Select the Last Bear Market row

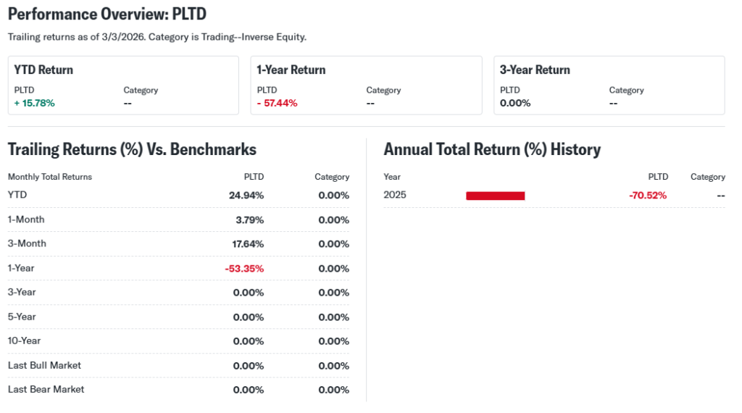point(178,389)
